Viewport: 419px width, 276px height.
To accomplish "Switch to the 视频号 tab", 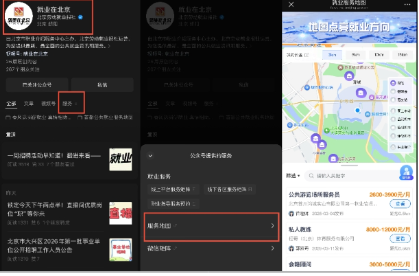I will [x=47, y=104].
